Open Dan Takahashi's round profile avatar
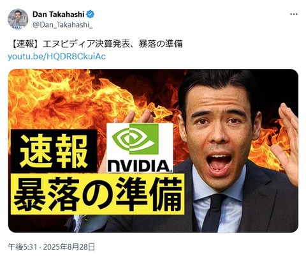 (18, 19)
